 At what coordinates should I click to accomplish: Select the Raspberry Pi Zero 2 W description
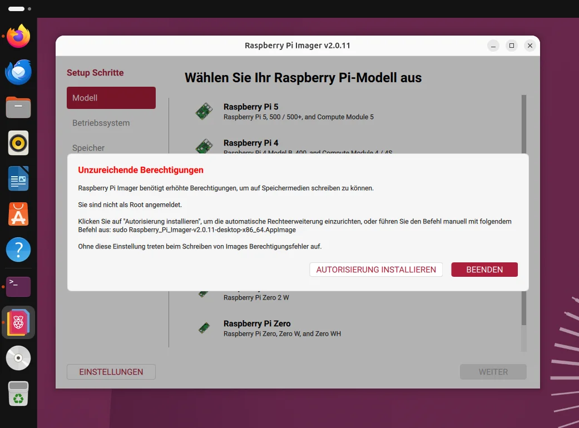pos(256,297)
